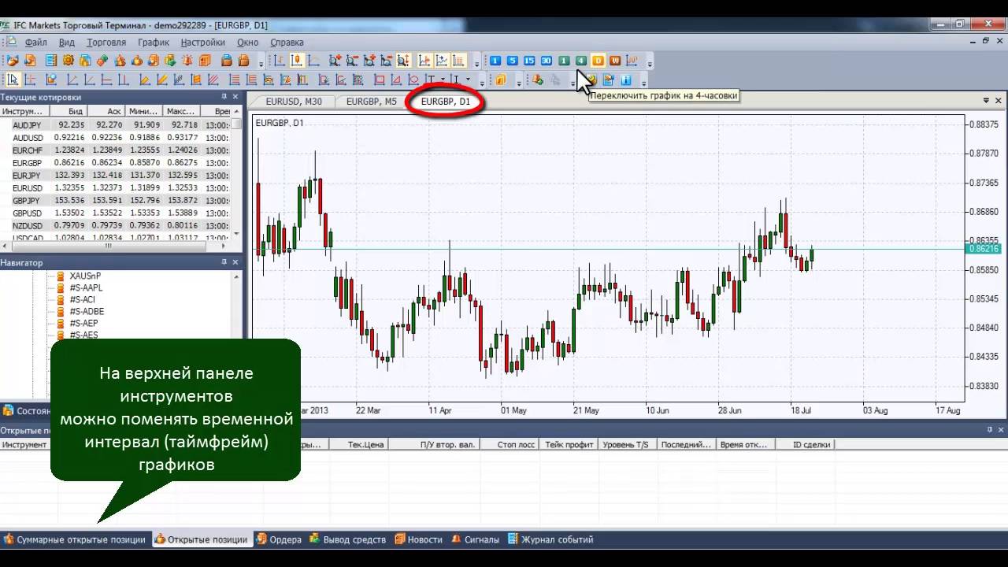Expand overflow arrow after chart type icons
The image size is (1008, 567).
pyautogui.click(x=477, y=62)
